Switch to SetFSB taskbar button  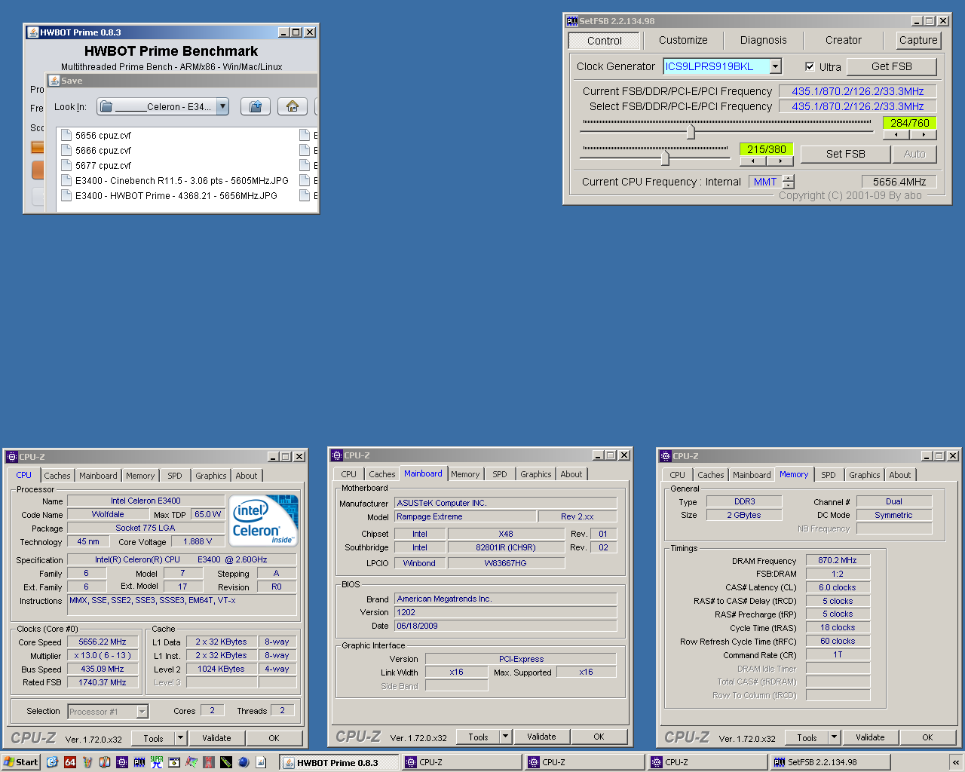pos(831,762)
